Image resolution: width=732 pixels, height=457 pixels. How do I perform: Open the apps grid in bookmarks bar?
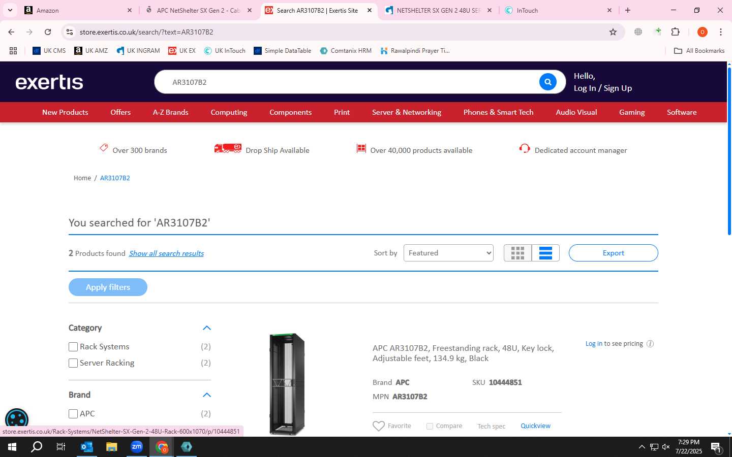coord(13,51)
